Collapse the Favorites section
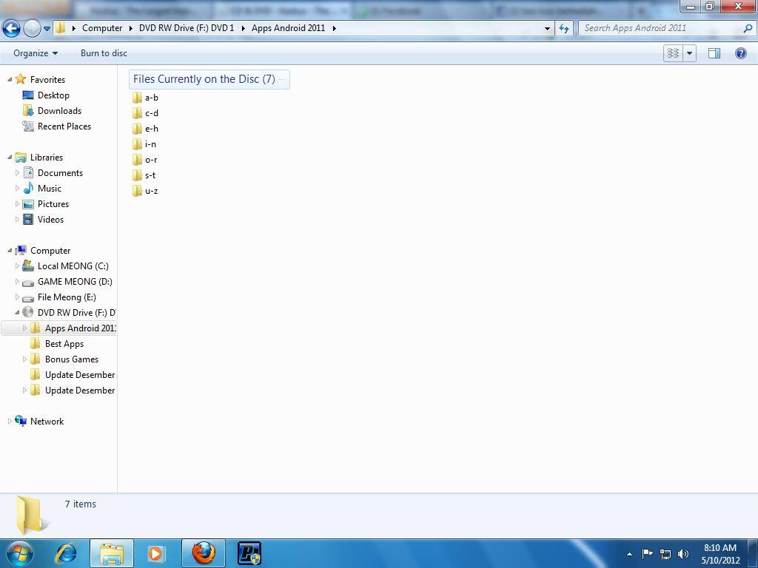Screen dimensions: 758x568 pyautogui.click(x=10, y=79)
